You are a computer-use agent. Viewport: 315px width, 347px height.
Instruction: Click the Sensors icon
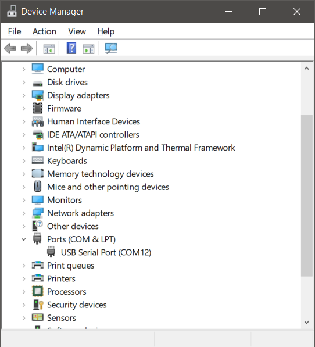[x=38, y=317]
